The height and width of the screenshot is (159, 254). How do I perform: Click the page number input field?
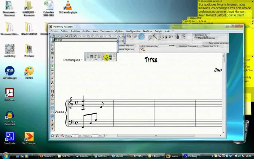[x=75, y=136]
